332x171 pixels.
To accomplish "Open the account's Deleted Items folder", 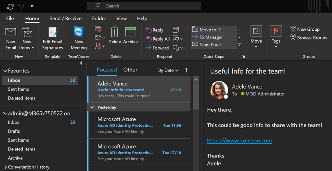I will 22,149.
